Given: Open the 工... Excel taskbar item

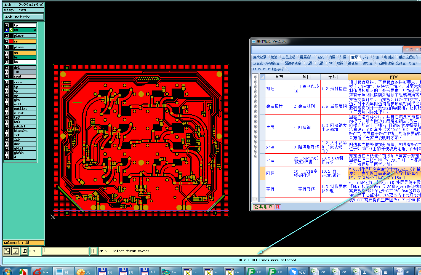Looking at the screenshot, I should pos(362,272).
